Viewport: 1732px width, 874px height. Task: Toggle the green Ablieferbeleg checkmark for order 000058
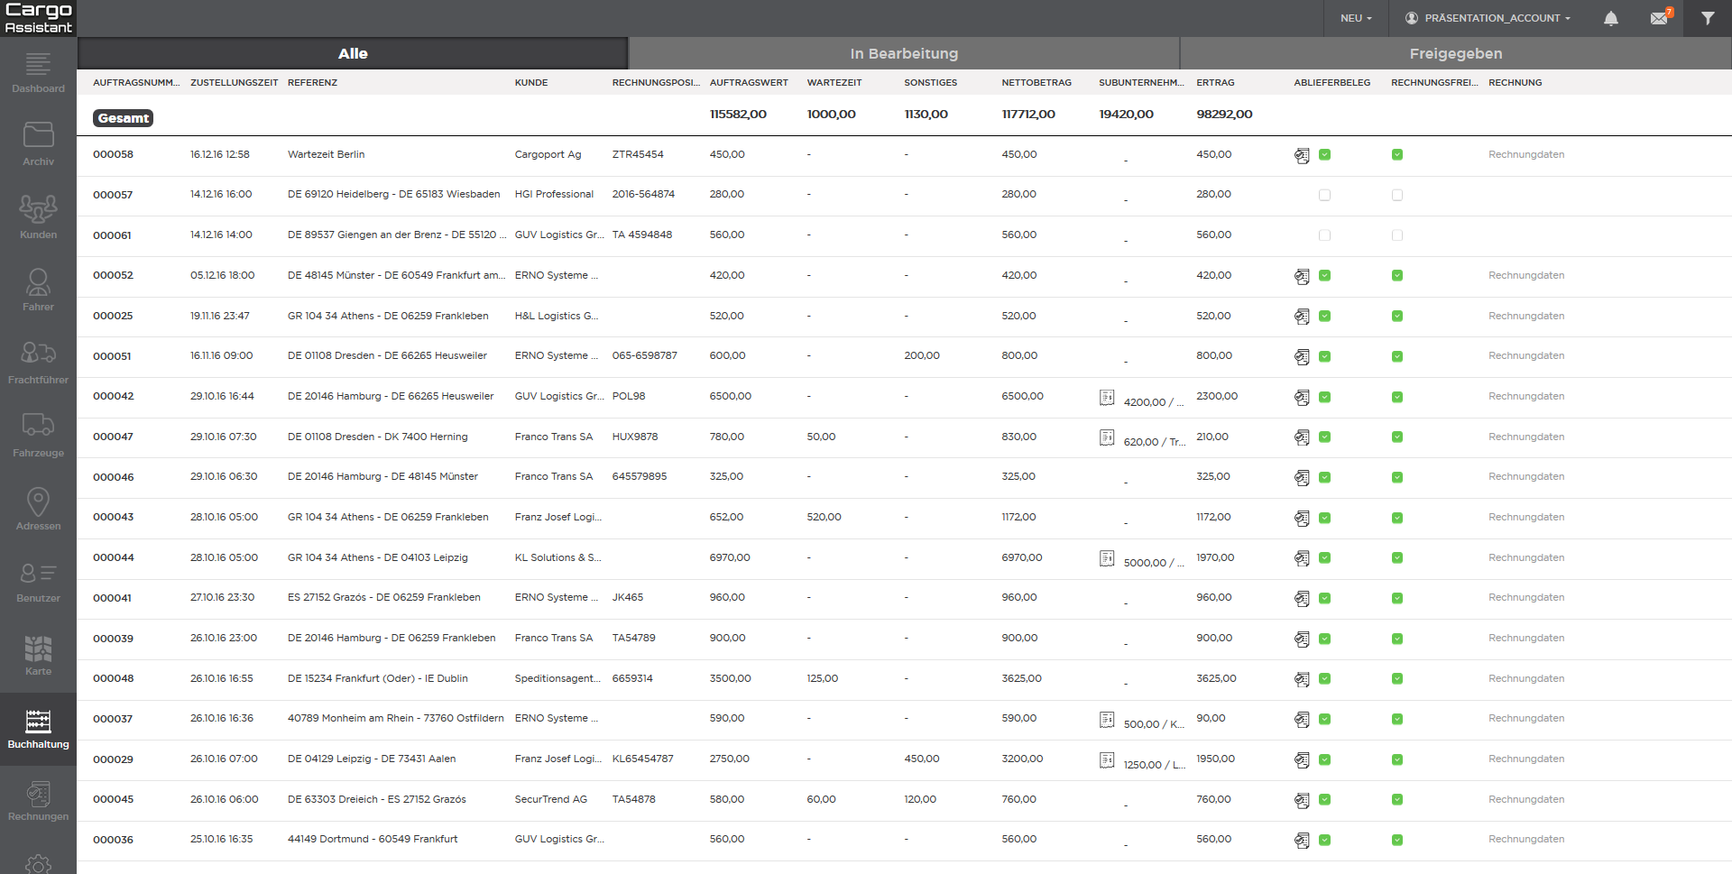pyautogui.click(x=1324, y=155)
